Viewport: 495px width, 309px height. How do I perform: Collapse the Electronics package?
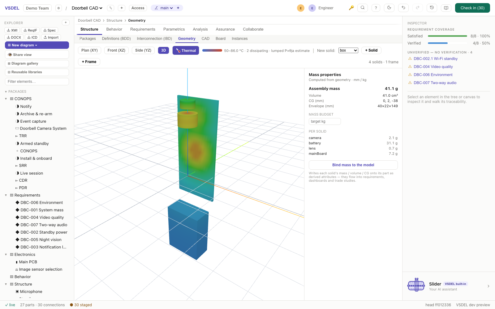(x=6, y=255)
